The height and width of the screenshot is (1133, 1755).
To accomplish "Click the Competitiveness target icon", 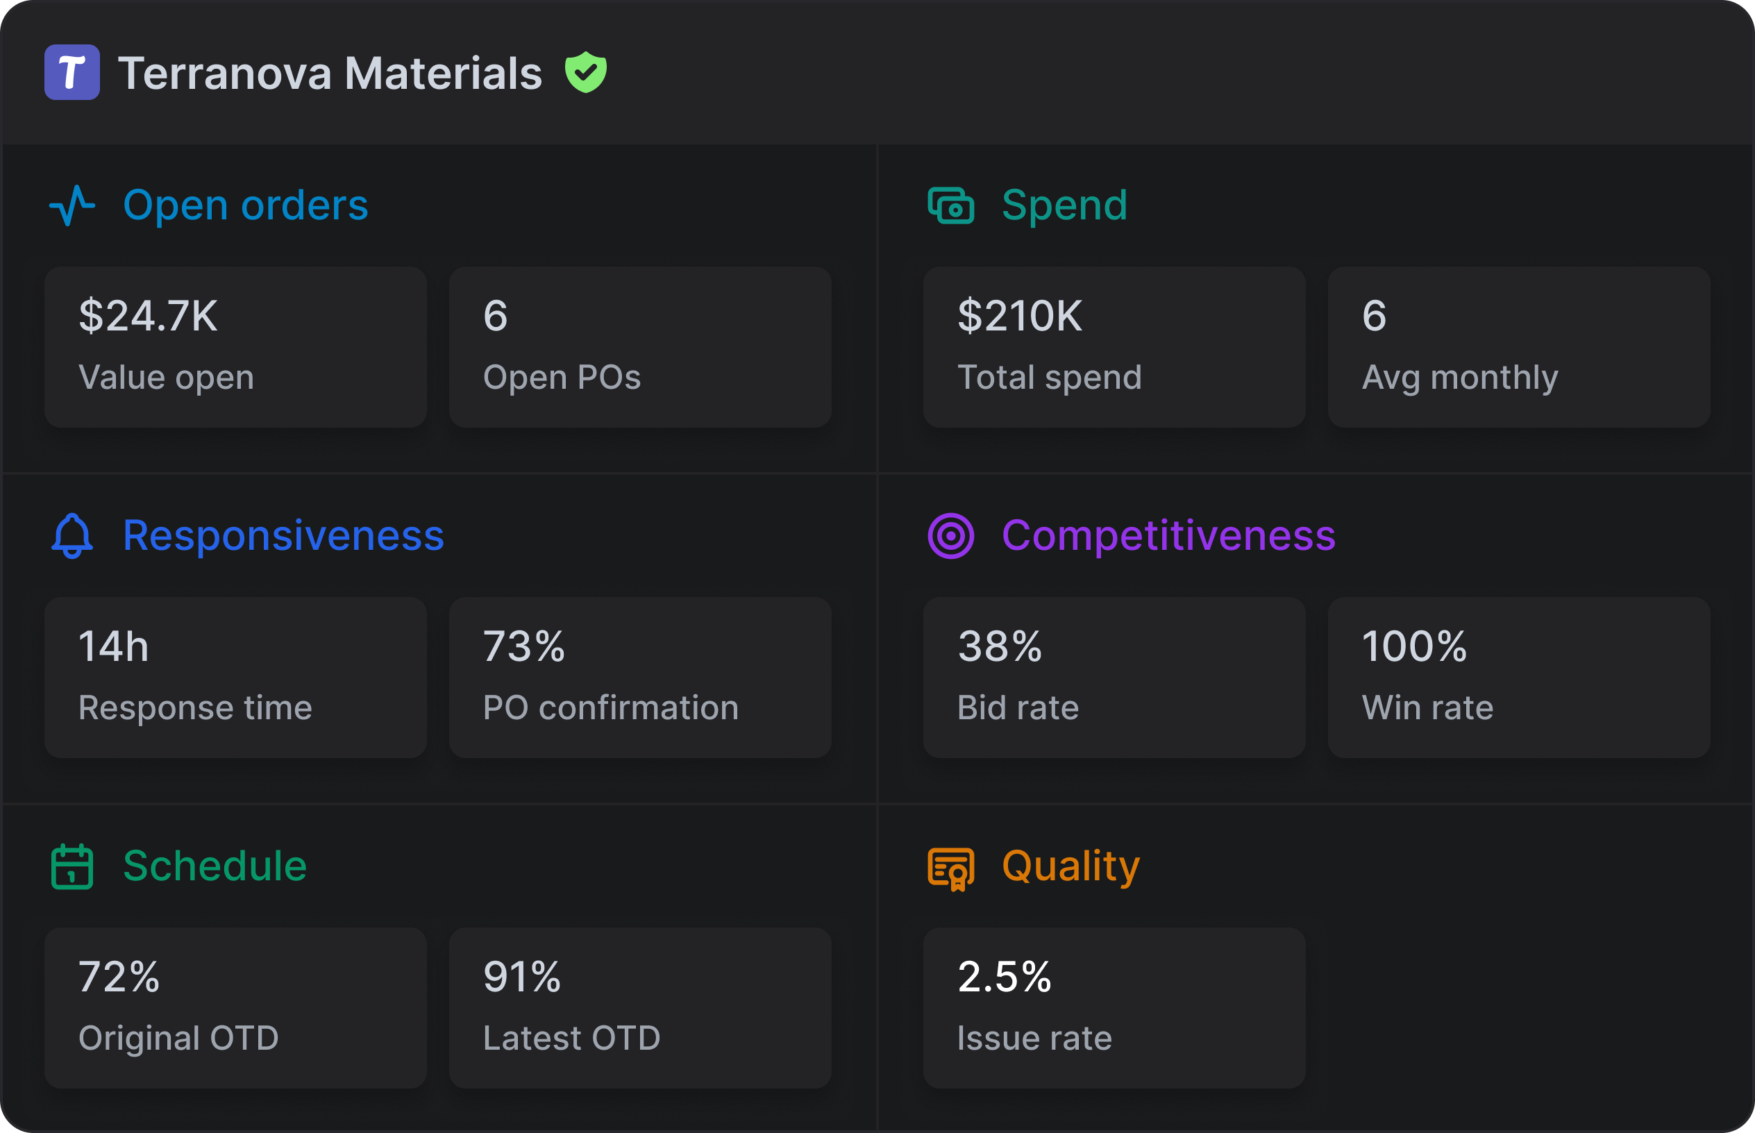I will tap(950, 535).
